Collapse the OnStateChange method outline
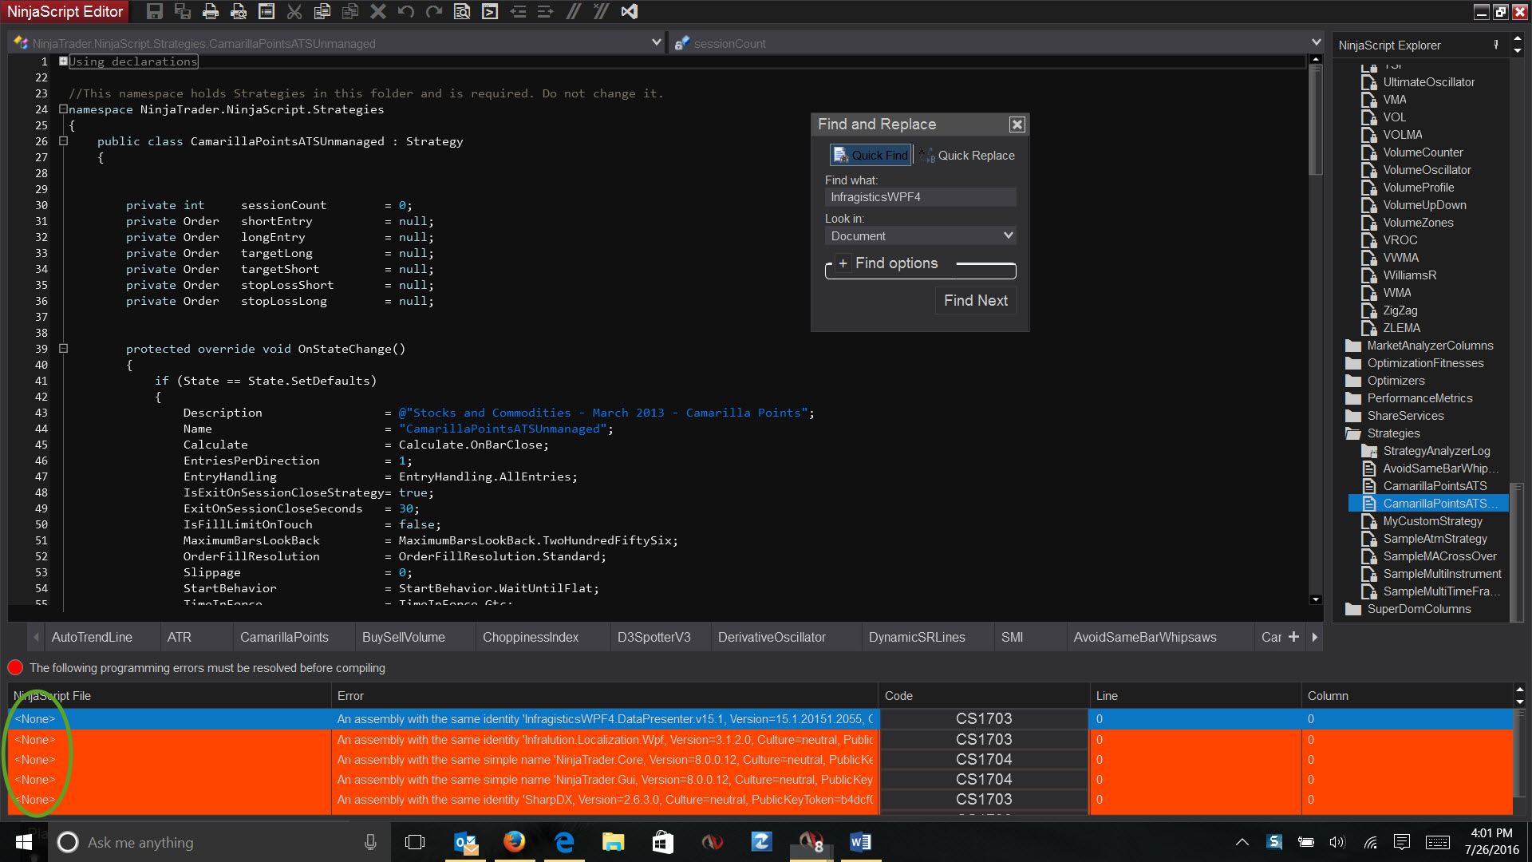Screen dimensions: 1532x862 pyautogui.click(x=64, y=349)
